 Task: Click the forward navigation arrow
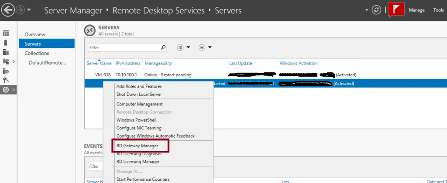click(20, 10)
